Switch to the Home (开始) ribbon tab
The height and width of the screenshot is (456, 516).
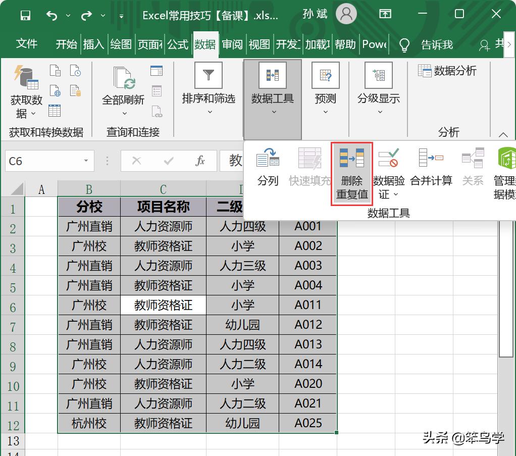click(66, 44)
